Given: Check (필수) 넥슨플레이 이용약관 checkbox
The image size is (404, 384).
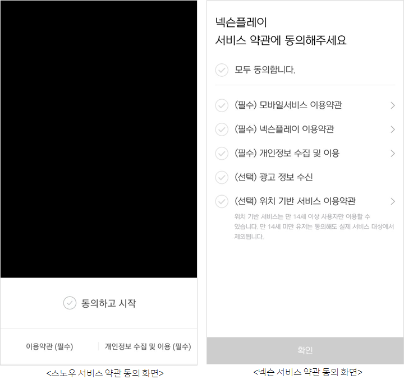Looking at the screenshot, I should [x=222, y=129].
